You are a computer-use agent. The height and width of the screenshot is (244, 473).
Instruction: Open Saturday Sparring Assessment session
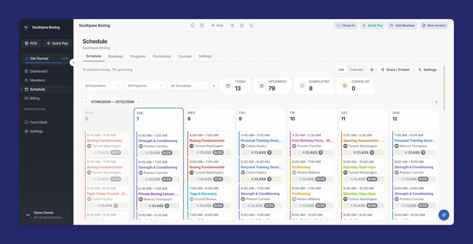363,144
